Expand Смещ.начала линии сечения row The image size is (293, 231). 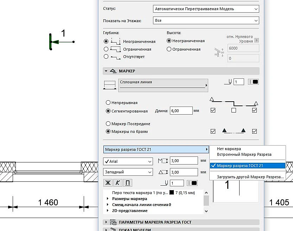[107, 205]
